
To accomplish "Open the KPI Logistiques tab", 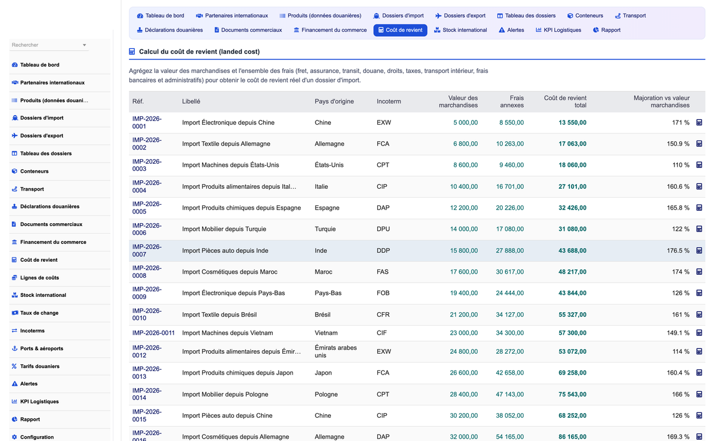I will point(559,30).
